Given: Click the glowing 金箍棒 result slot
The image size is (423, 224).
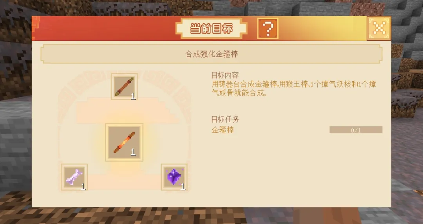Looking at the screenshot, I should coord(124,143).
